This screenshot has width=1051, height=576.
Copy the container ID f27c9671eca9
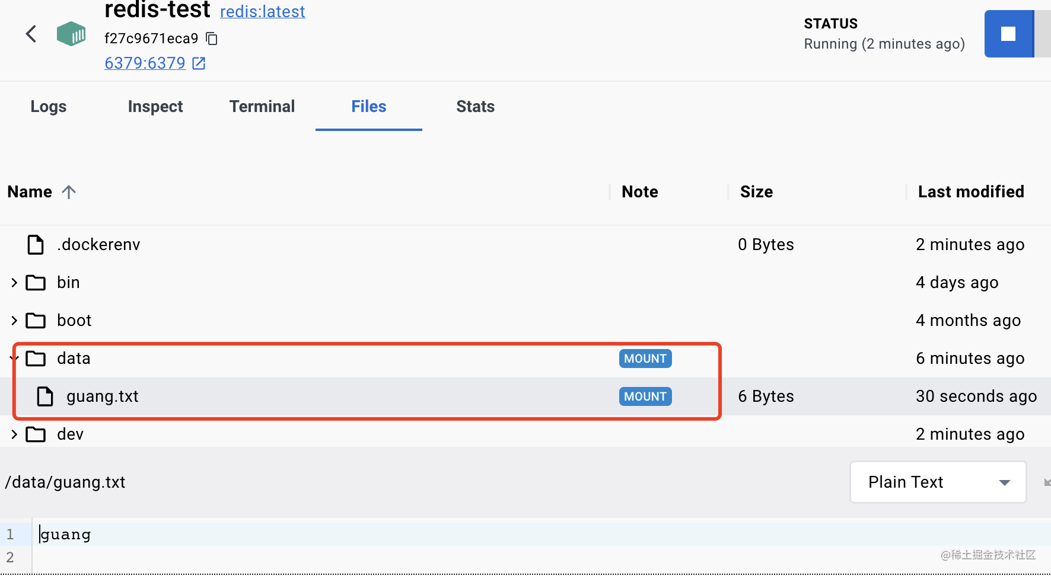pyautogui.click(x=212, y=39)
